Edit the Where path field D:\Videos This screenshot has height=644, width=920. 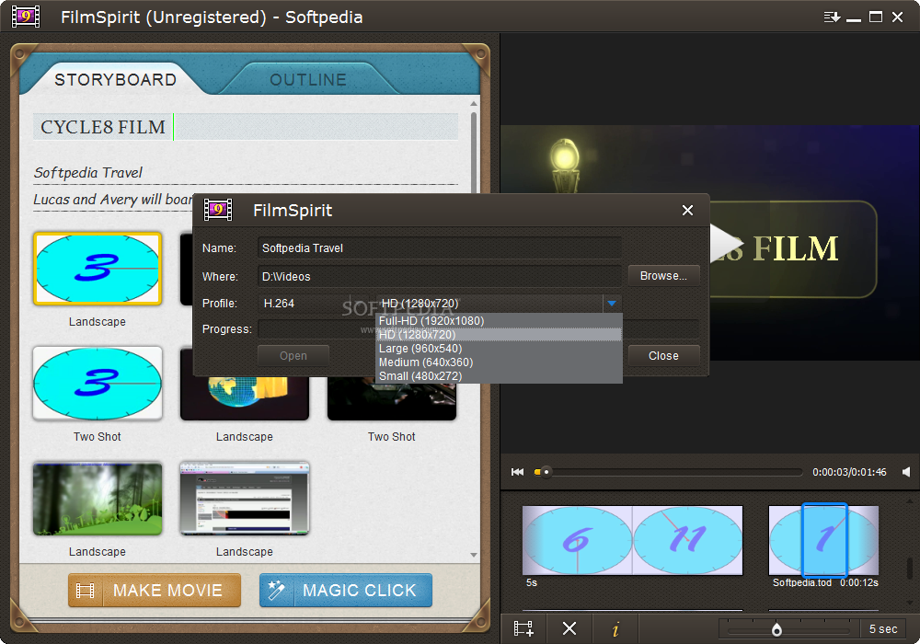[439, 276]
